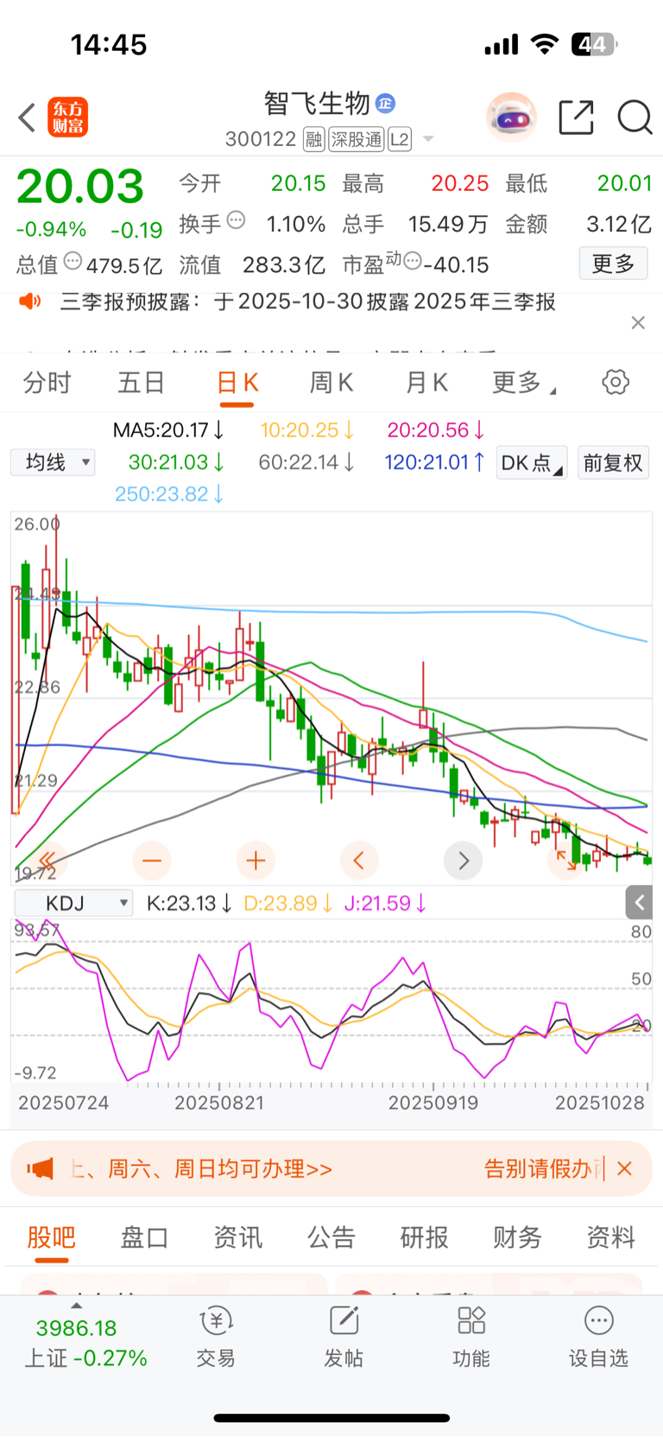
Task: Open KDJ indicator dropdown
Action: [x=74, y=903]
